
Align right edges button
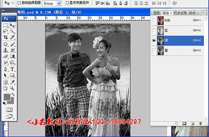[x=126, y=3]
